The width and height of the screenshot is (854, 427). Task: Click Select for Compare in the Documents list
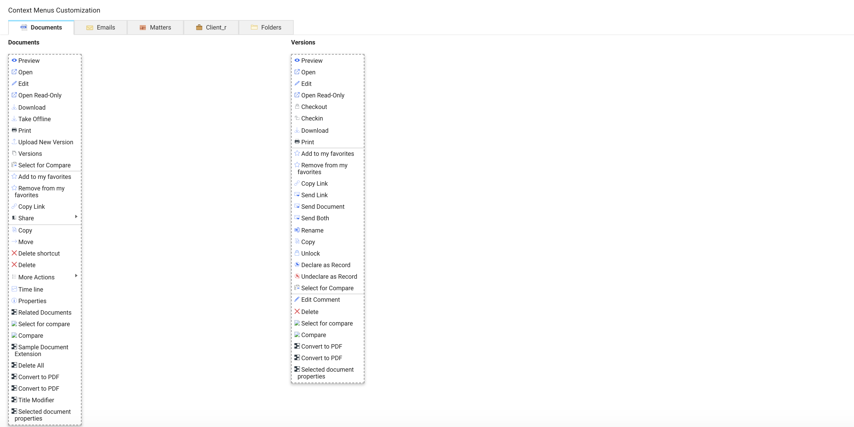click(44, 165)
